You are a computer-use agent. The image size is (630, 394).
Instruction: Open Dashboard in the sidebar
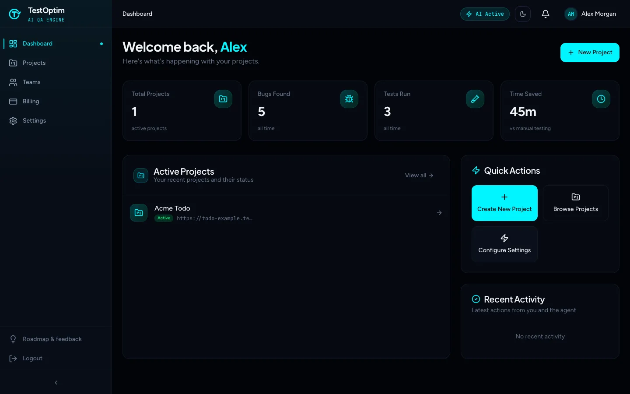56,44
